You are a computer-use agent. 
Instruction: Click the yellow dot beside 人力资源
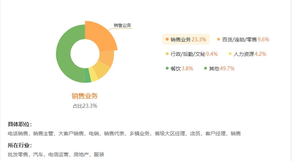(230, 54)
